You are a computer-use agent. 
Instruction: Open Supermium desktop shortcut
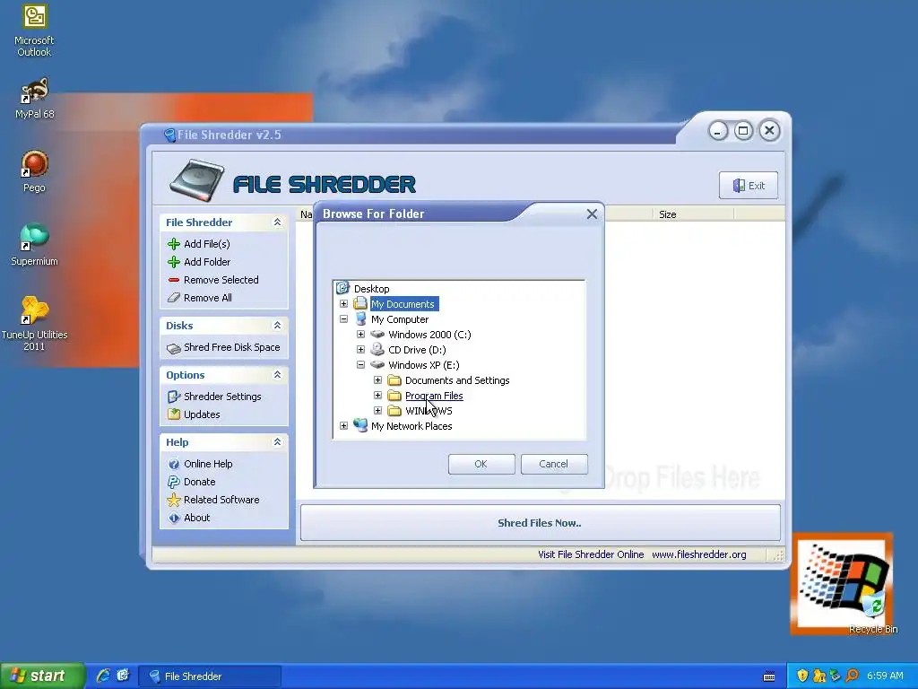[x=34, y=245]
